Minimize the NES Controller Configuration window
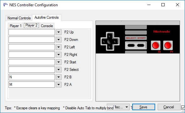 point(149,5)
